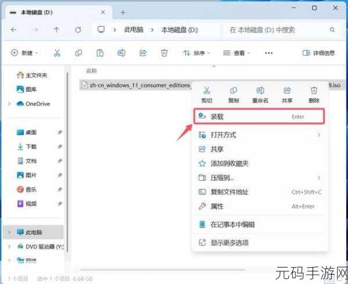
Task: Open the 查看 (View) dropdown
Action: click(x=237, y=53)
